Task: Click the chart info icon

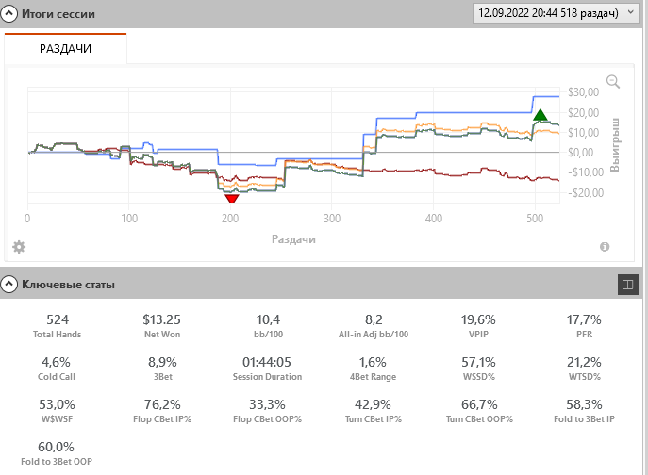Action: pyautogui.click(x=605, y=247)
